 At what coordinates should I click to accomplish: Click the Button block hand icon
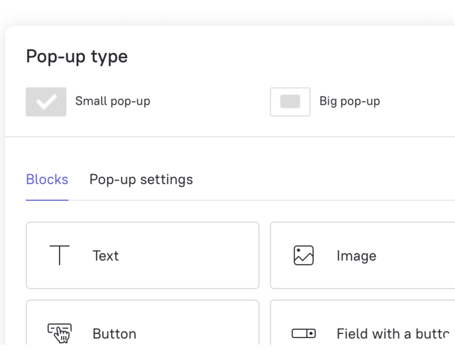(x=59, y=333)
